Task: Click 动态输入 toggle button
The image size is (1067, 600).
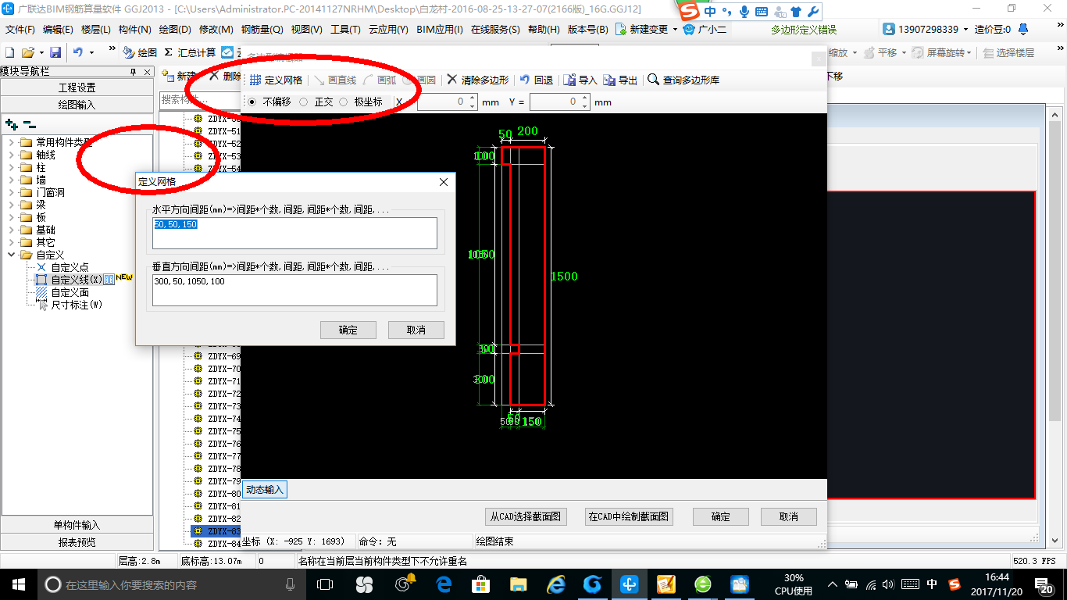Action: pos(265,490)
